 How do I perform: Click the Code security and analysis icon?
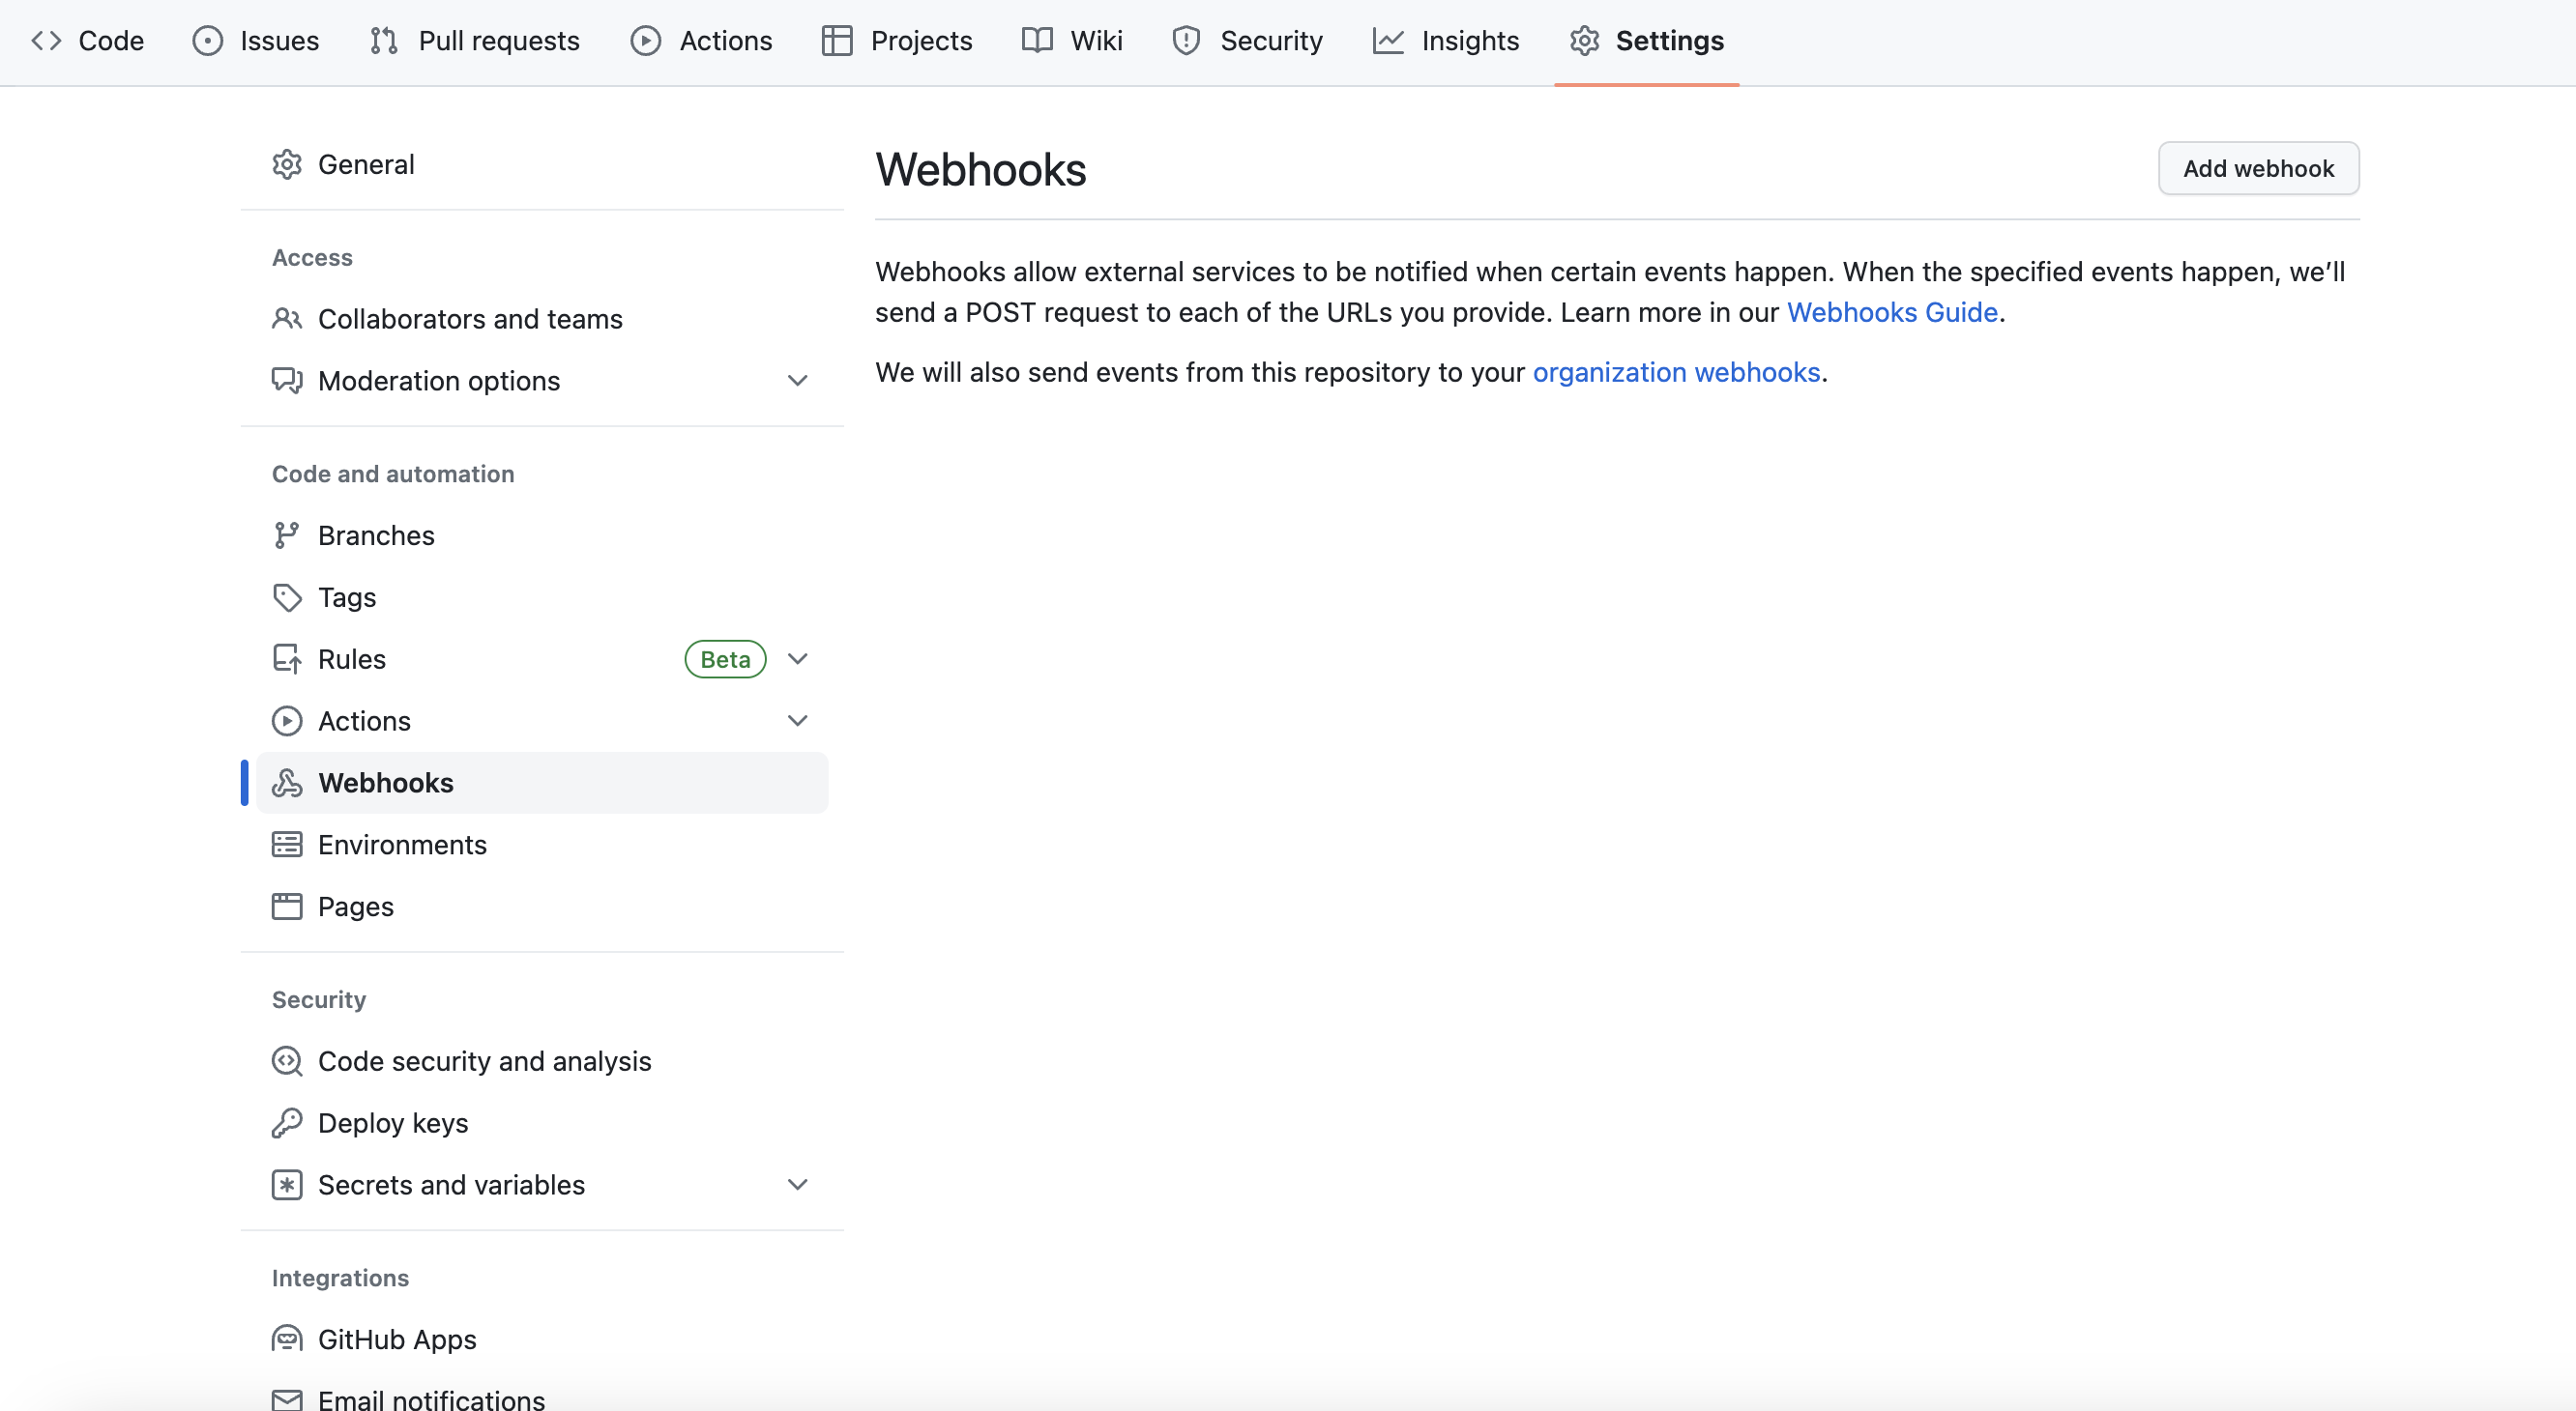tap(286, 1061)
